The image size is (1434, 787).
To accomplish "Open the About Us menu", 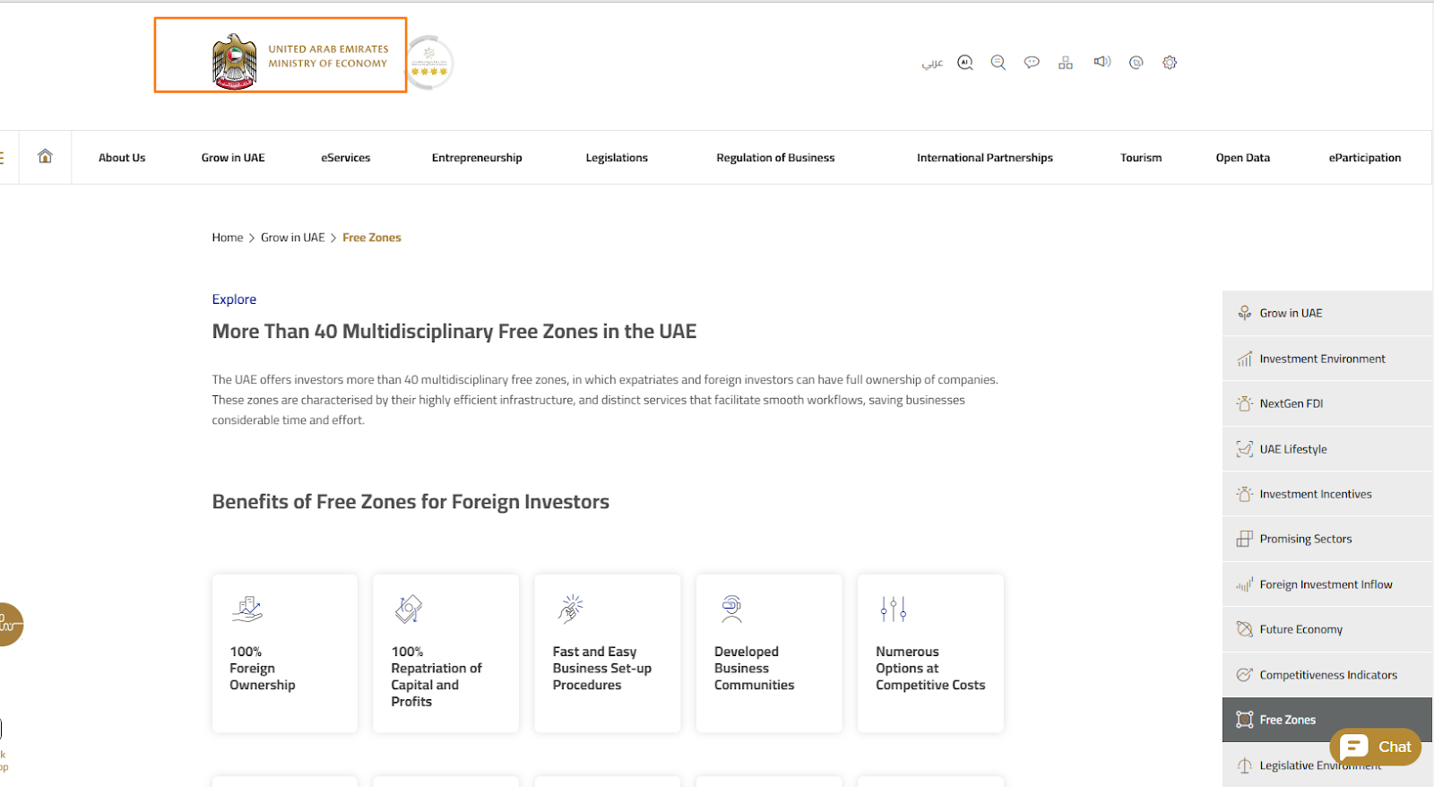I will point(122,158).
